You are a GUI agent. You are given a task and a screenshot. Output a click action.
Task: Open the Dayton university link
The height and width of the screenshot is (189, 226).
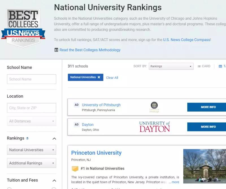point(88,125)
